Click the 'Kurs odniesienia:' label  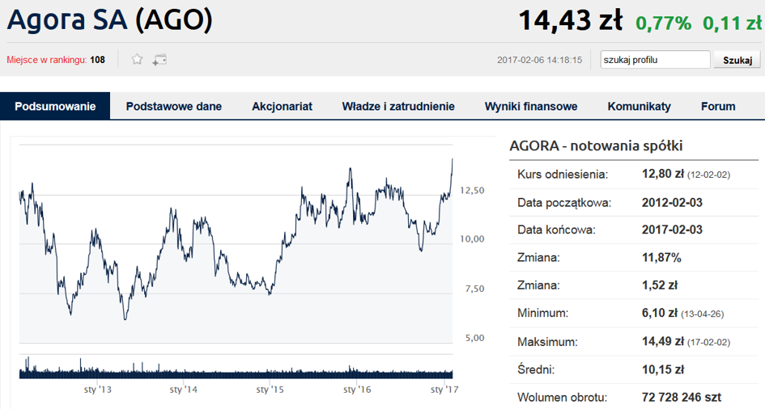(563, 175)
